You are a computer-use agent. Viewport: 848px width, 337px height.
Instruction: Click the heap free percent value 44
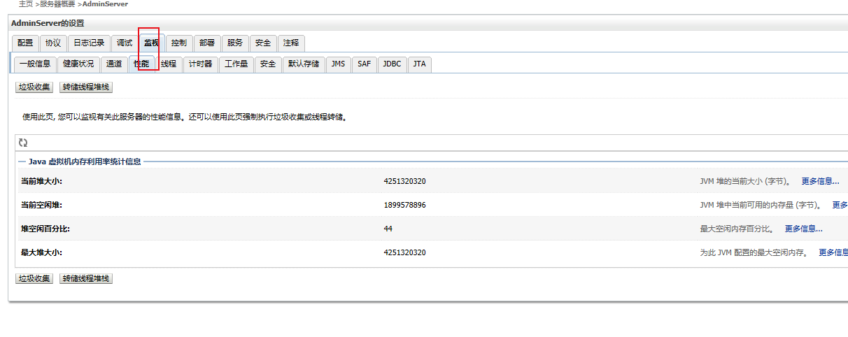click(388, 229)
